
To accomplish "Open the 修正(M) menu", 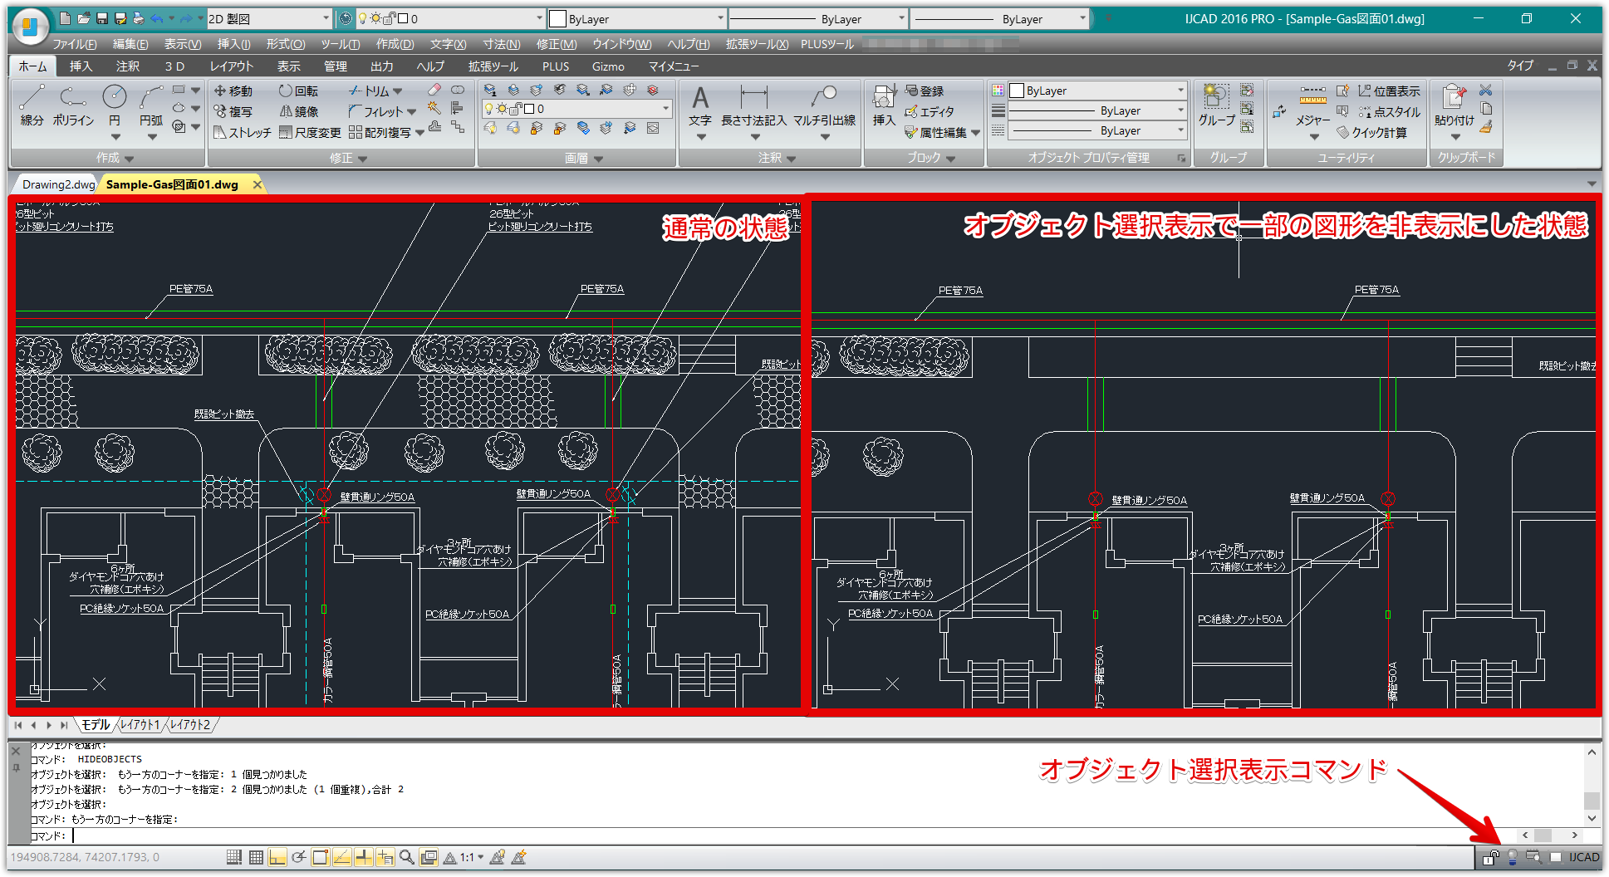I will click(556, 44).
